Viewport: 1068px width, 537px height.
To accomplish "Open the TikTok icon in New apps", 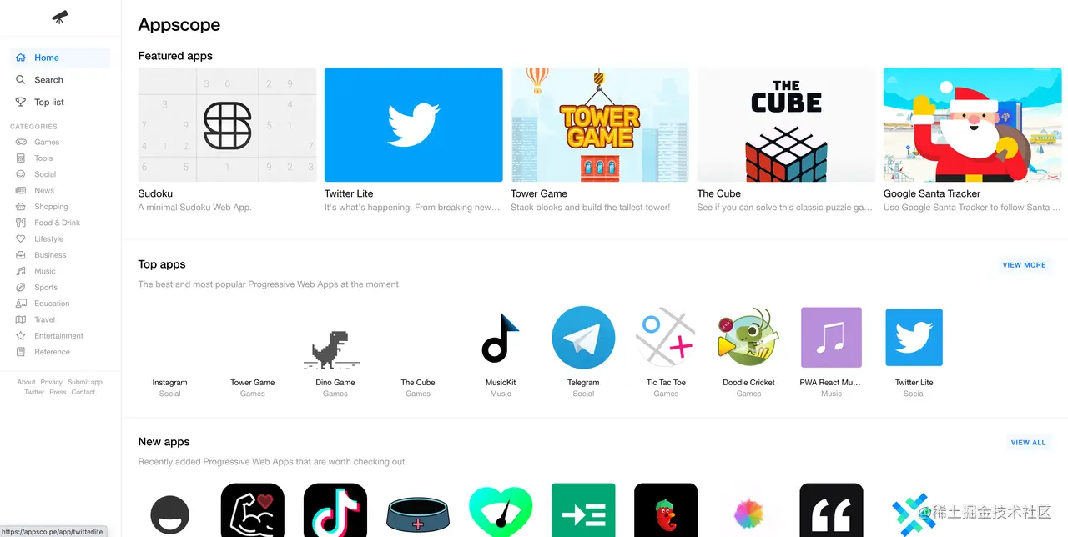I will (335, 510).
